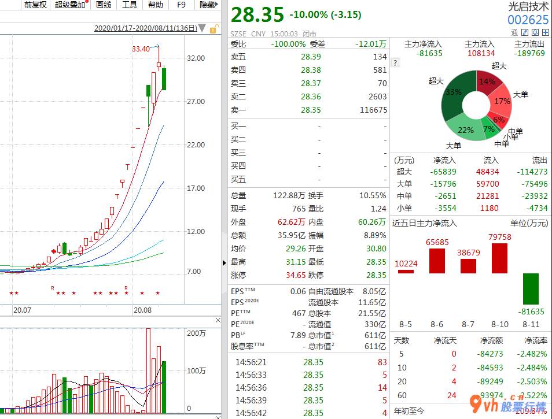Add stock to watchlist with plus icon
This screenshot has width=552, height=419.
pos(545,32)
